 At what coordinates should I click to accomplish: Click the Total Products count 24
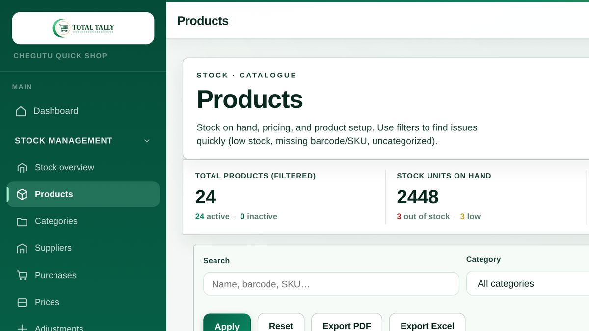(206, 197)
